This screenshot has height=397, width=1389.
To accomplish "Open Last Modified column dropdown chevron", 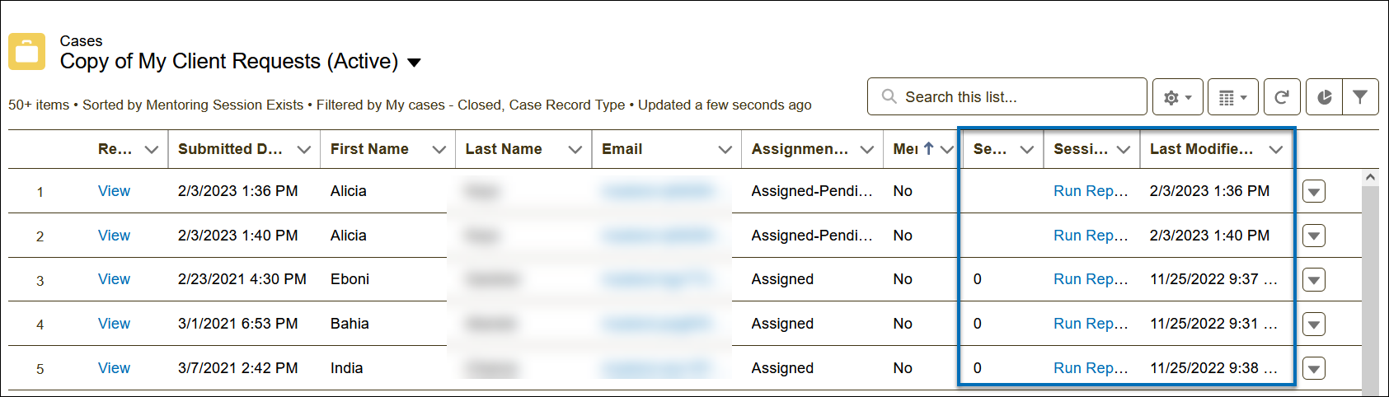I will 1276,150.
